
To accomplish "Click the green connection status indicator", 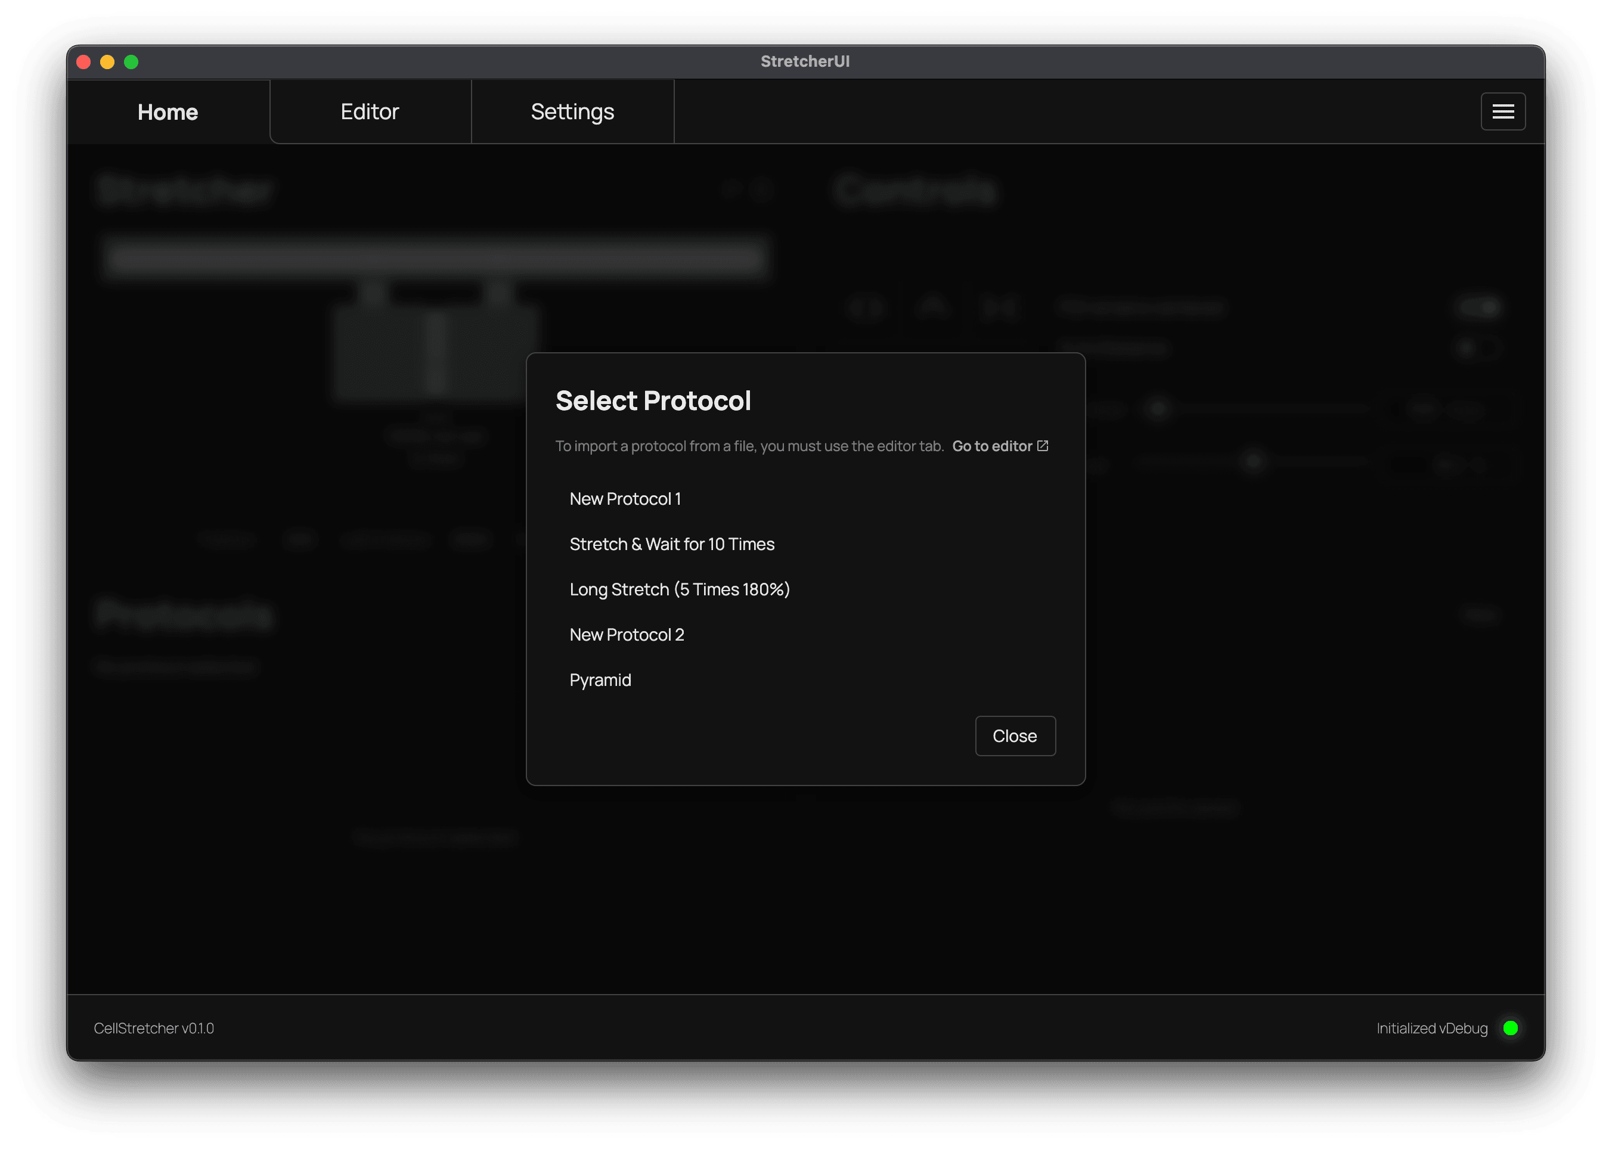I will click(x=1510, y=1028).
